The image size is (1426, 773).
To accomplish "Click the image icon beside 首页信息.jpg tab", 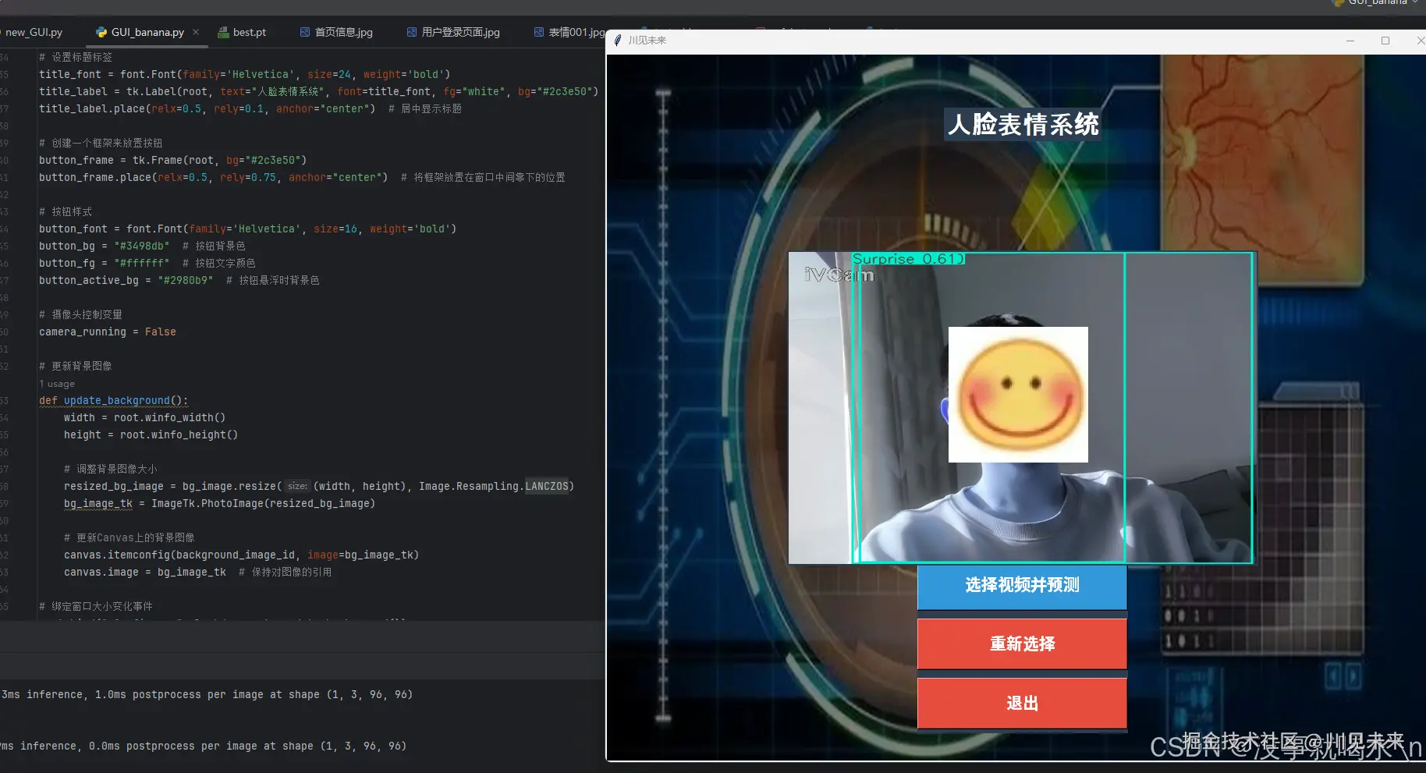I will (x=303, y=32).
